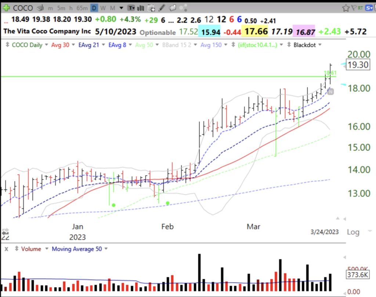Click the move handle before Volume
Image resolution: width=376 pixels, height=297 pixels.
click(17, 249)
